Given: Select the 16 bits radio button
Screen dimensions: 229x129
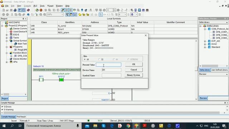Looking at the screenshot, I should click(x=85, y=59).
